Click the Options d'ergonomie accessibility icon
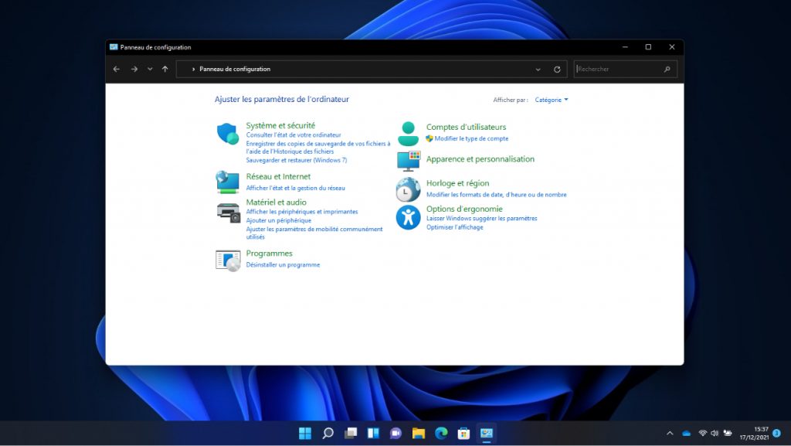Screen dimensions: 791x446 [408, 217]
